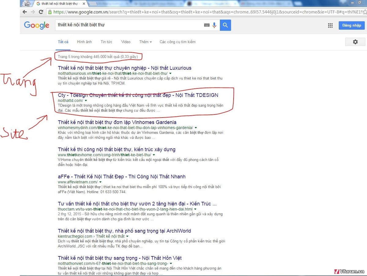
Task: Open the Google apps grid
Action: 330,25
